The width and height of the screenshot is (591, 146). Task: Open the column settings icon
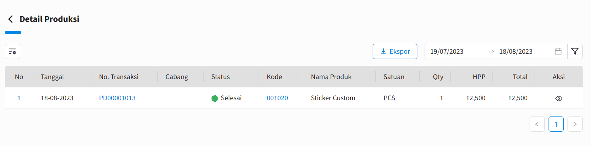(13, 51)
